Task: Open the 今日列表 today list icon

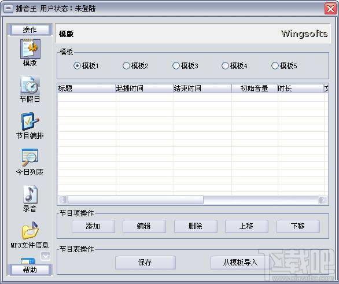Action: pyautogui.click(x=30, y=157)
